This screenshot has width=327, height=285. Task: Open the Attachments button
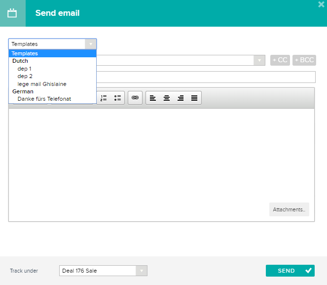tap(289, 209)
